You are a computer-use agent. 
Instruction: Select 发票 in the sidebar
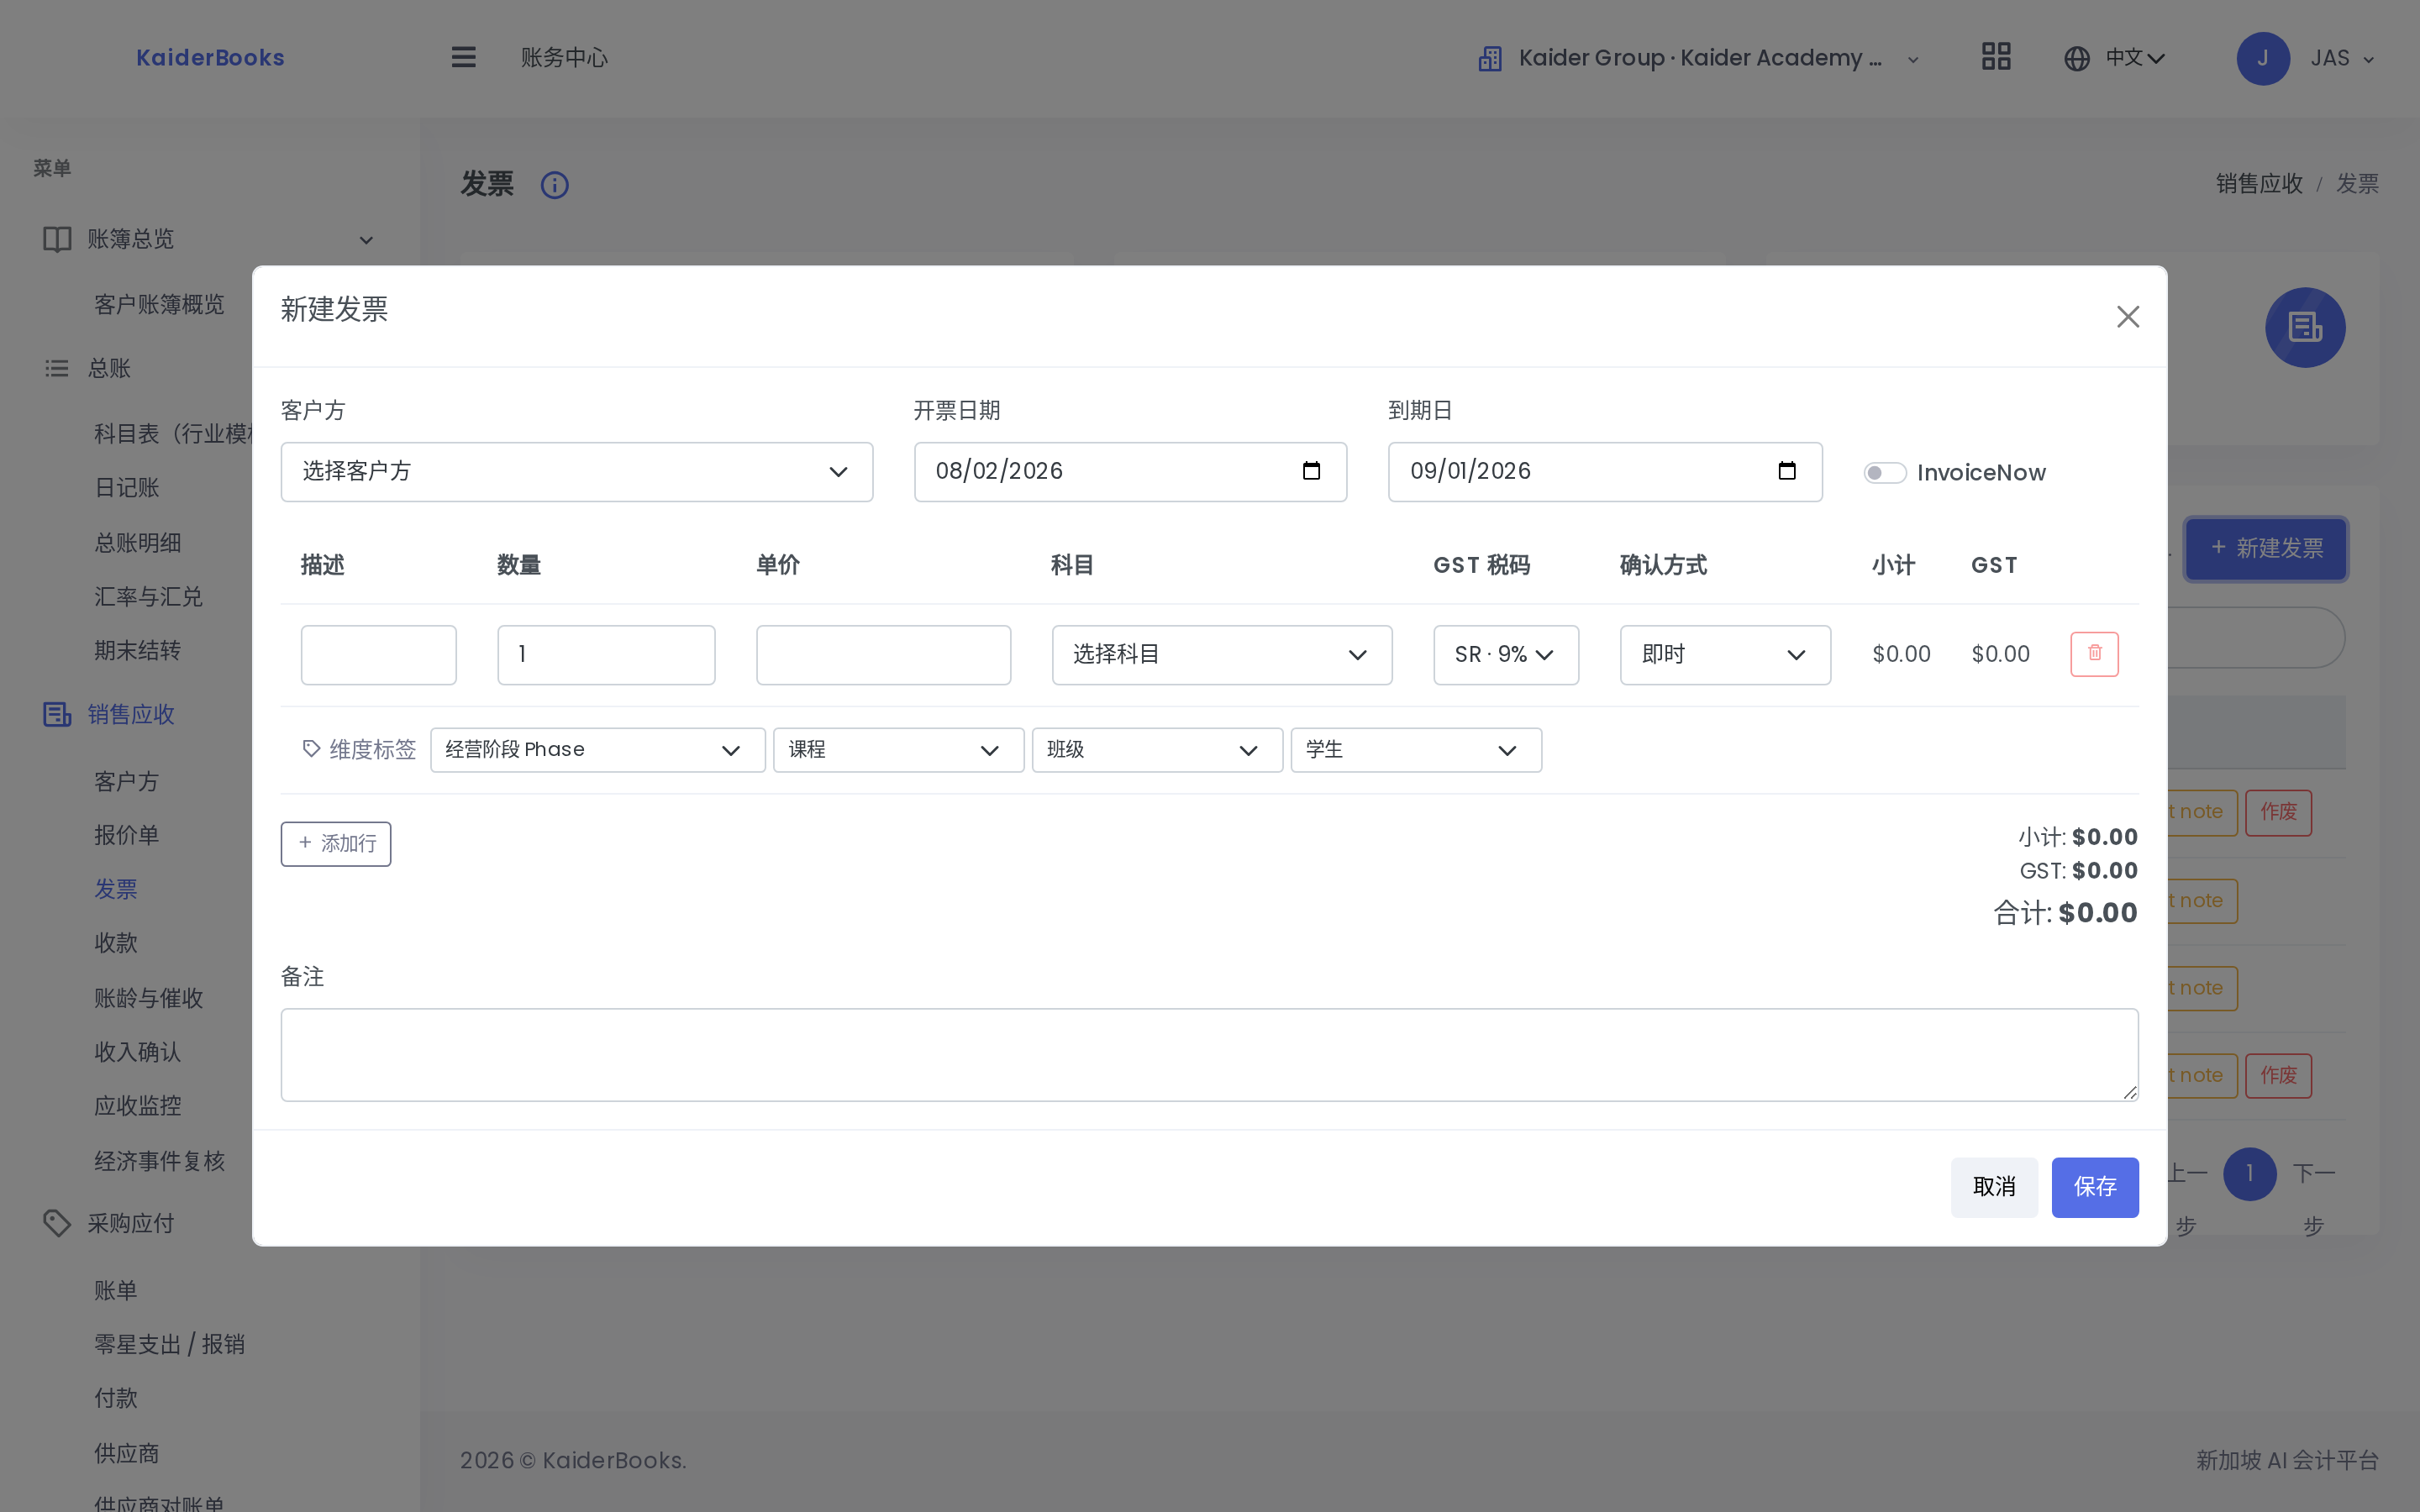[116, 889]
